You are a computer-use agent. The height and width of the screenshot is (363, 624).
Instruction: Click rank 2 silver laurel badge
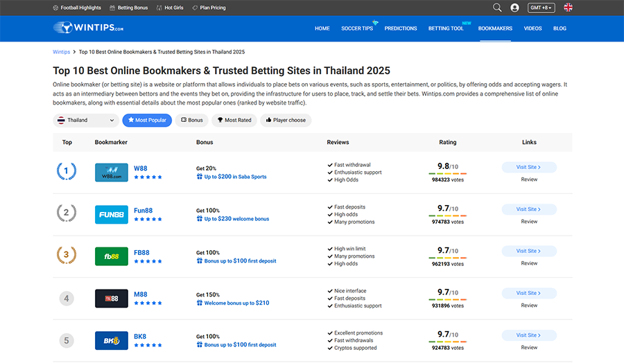[67, 213]
